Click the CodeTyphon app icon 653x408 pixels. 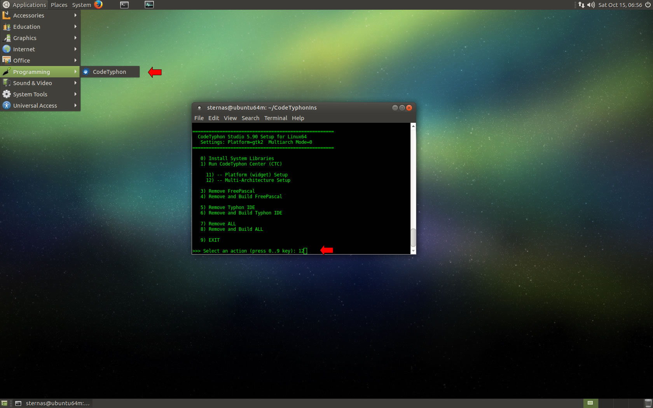86,71
